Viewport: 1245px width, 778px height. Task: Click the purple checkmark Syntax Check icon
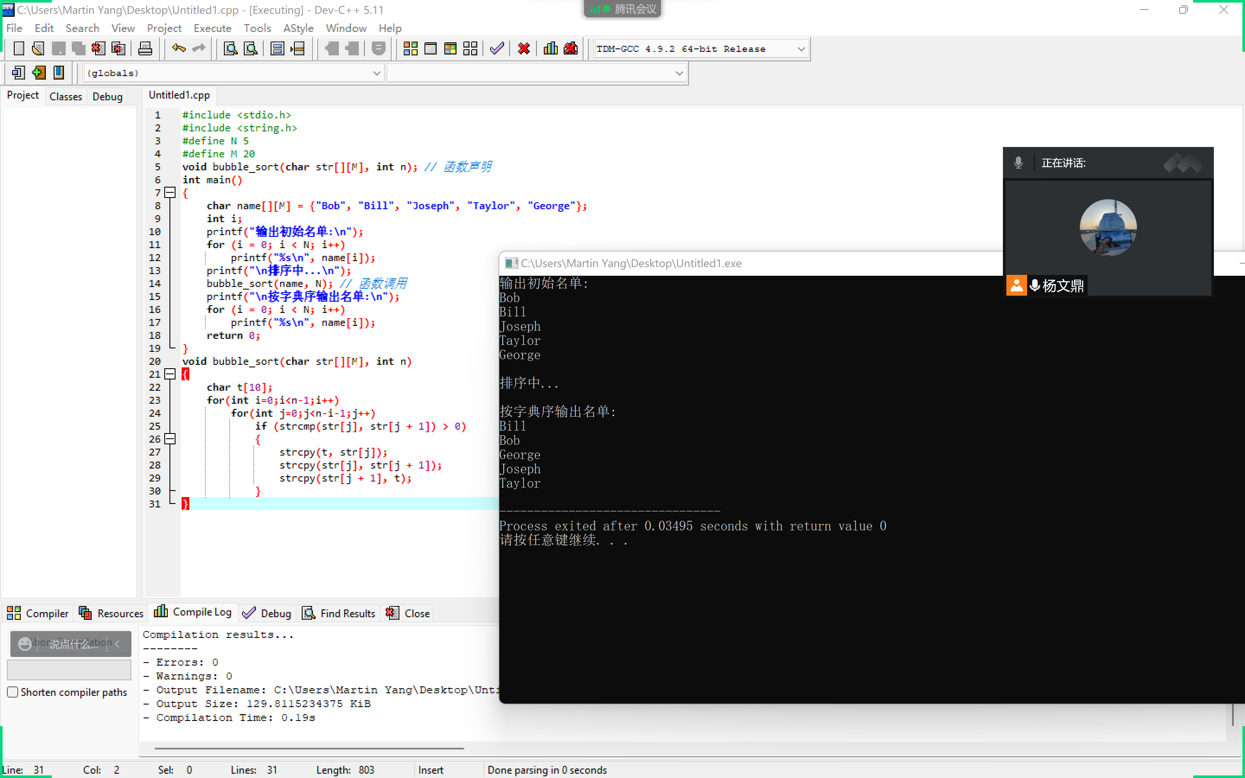496,49
